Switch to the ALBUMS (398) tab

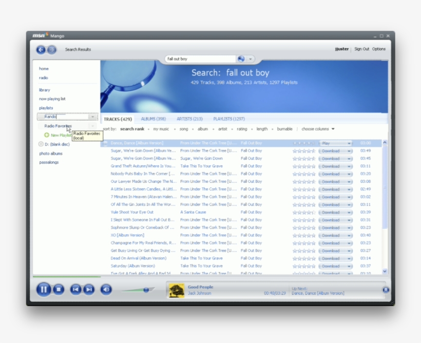[154, 119]
